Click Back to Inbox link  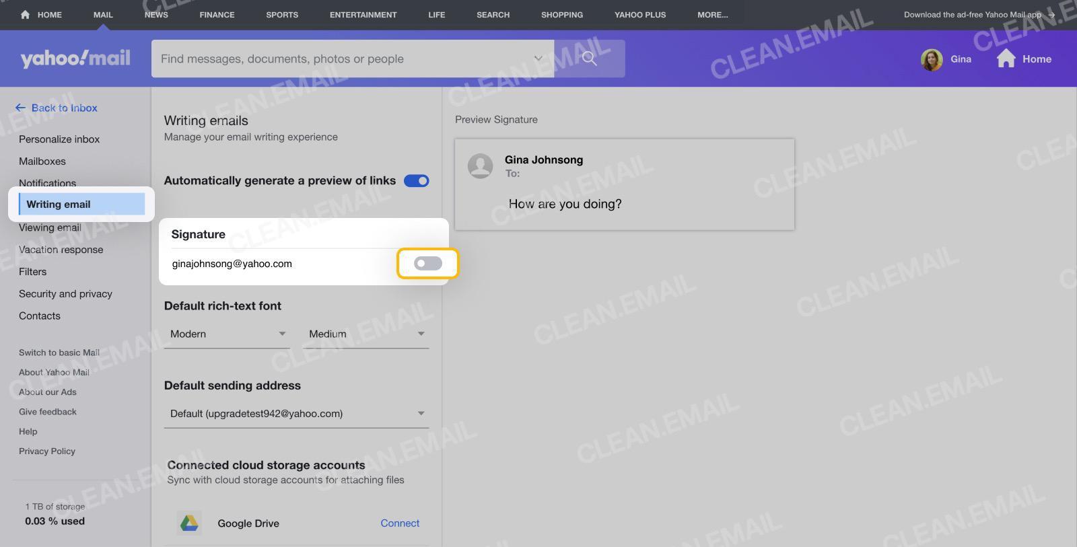[64, 108]
